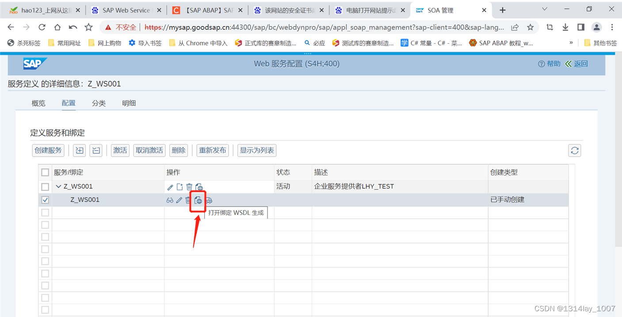Check the box for the active Z_WS001 service row
The width and height of the screenshot is (622, 317).
(45, 187)
